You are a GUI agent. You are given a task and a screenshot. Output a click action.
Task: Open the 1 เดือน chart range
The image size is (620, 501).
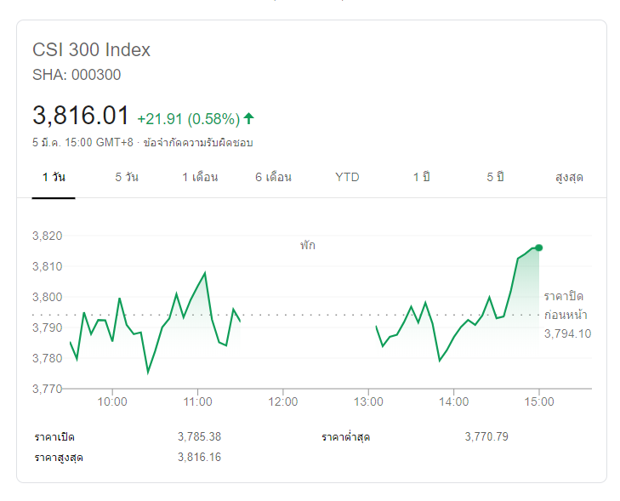point(200,178)
